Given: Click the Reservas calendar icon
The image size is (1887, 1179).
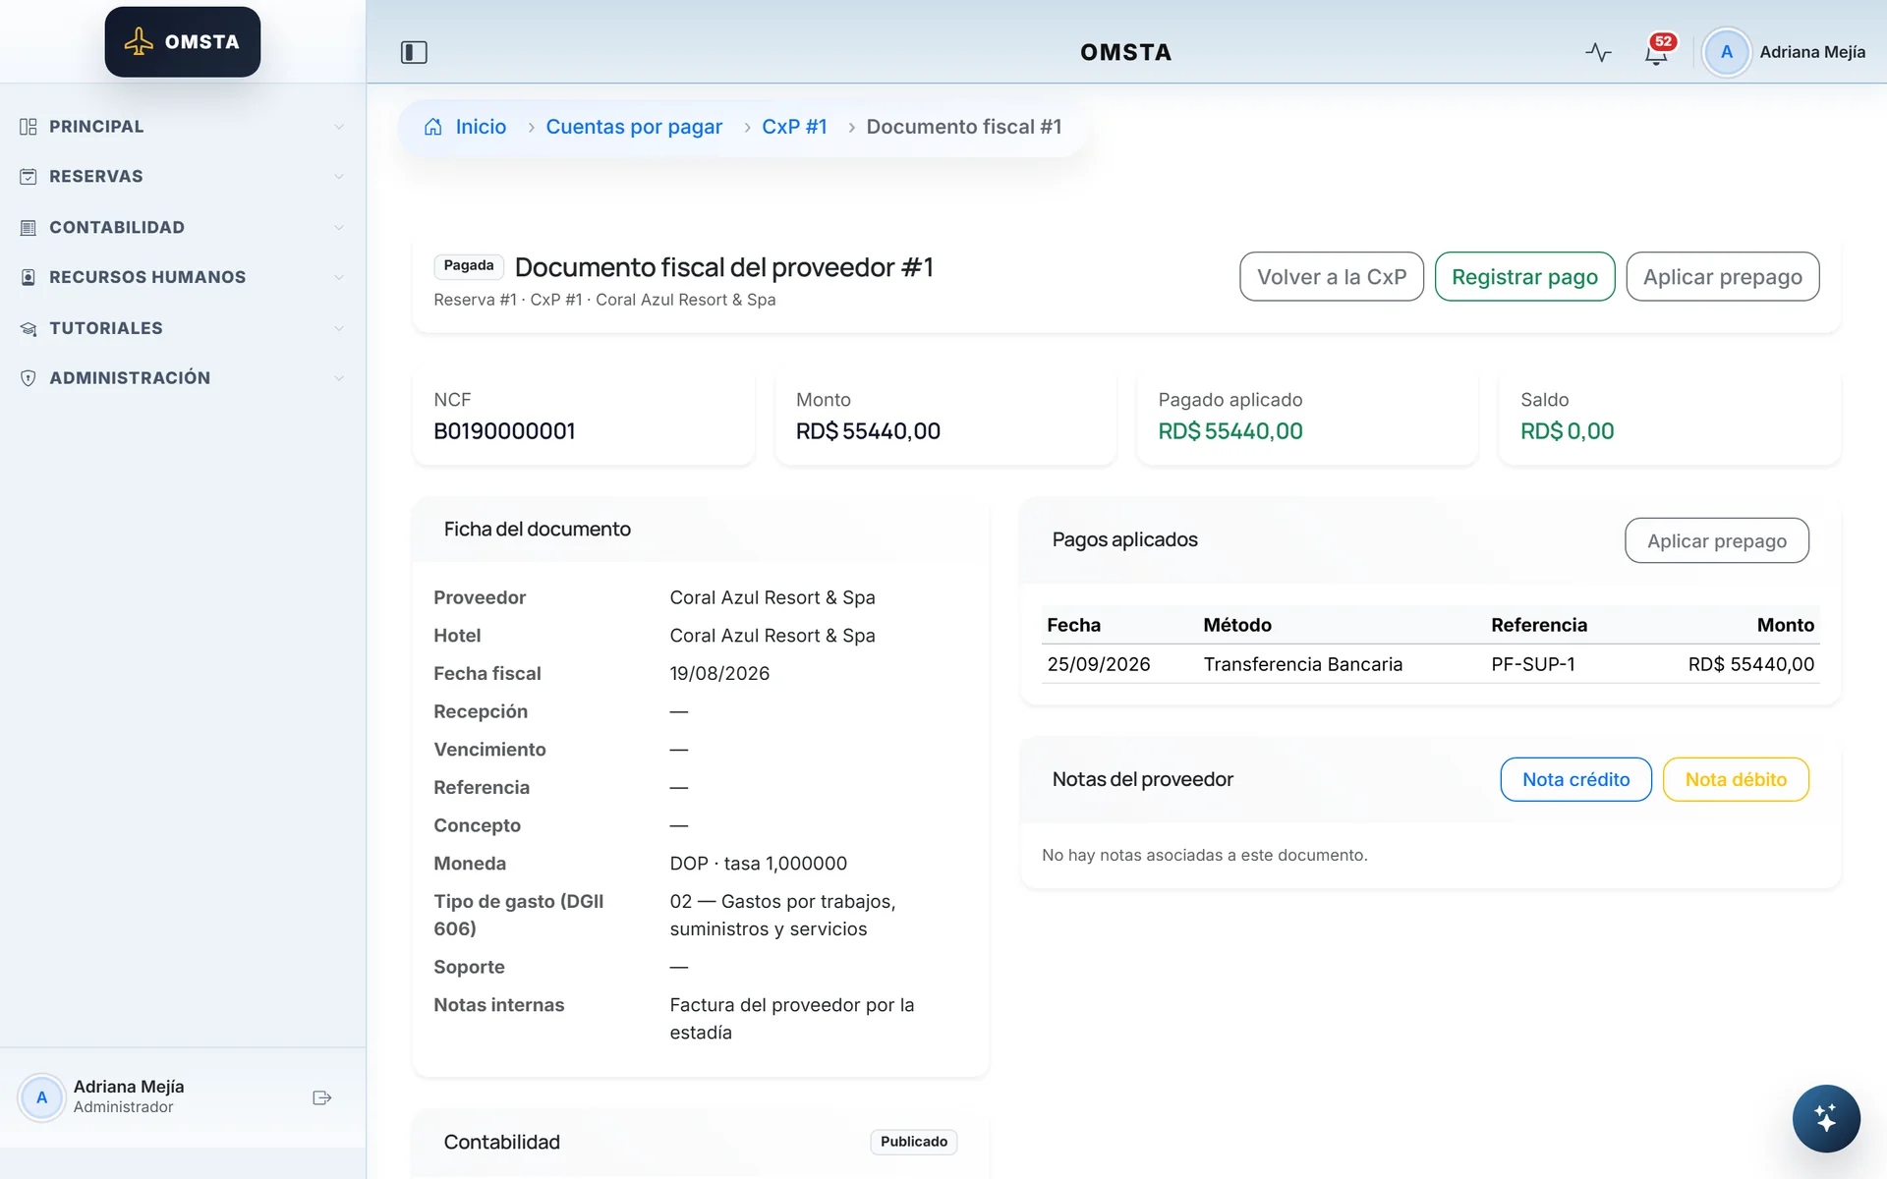Looking at the screenshot, I should click(29, 177).
